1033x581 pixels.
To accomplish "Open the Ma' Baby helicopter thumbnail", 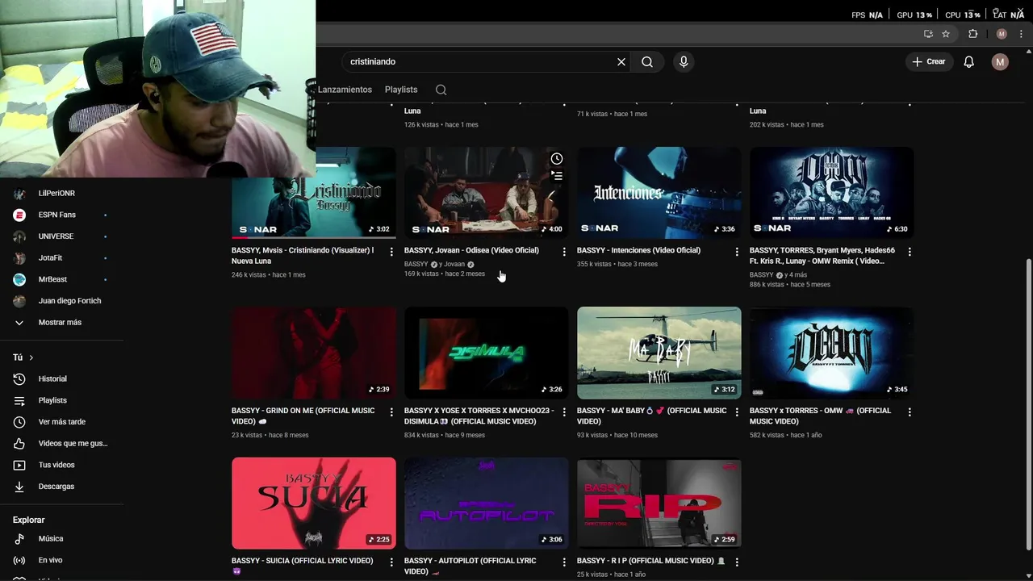I will coord(659,353).
